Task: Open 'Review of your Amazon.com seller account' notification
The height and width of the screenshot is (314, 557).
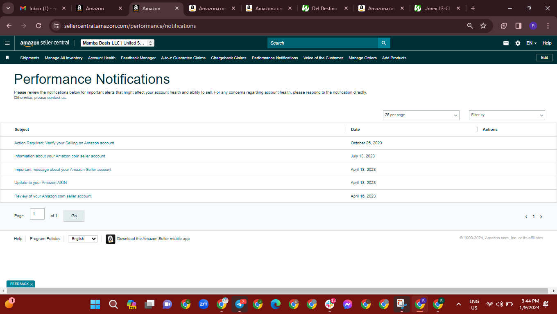Action: [x=53, y=196]
